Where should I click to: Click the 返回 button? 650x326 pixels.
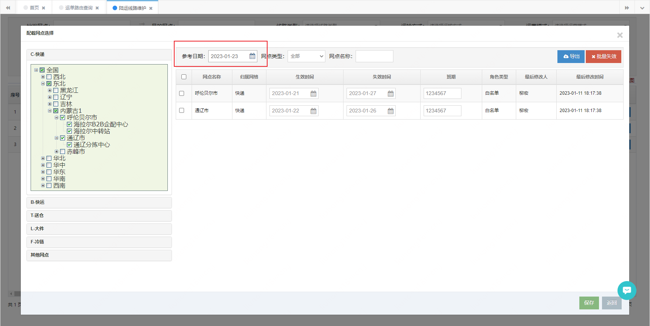612,303
